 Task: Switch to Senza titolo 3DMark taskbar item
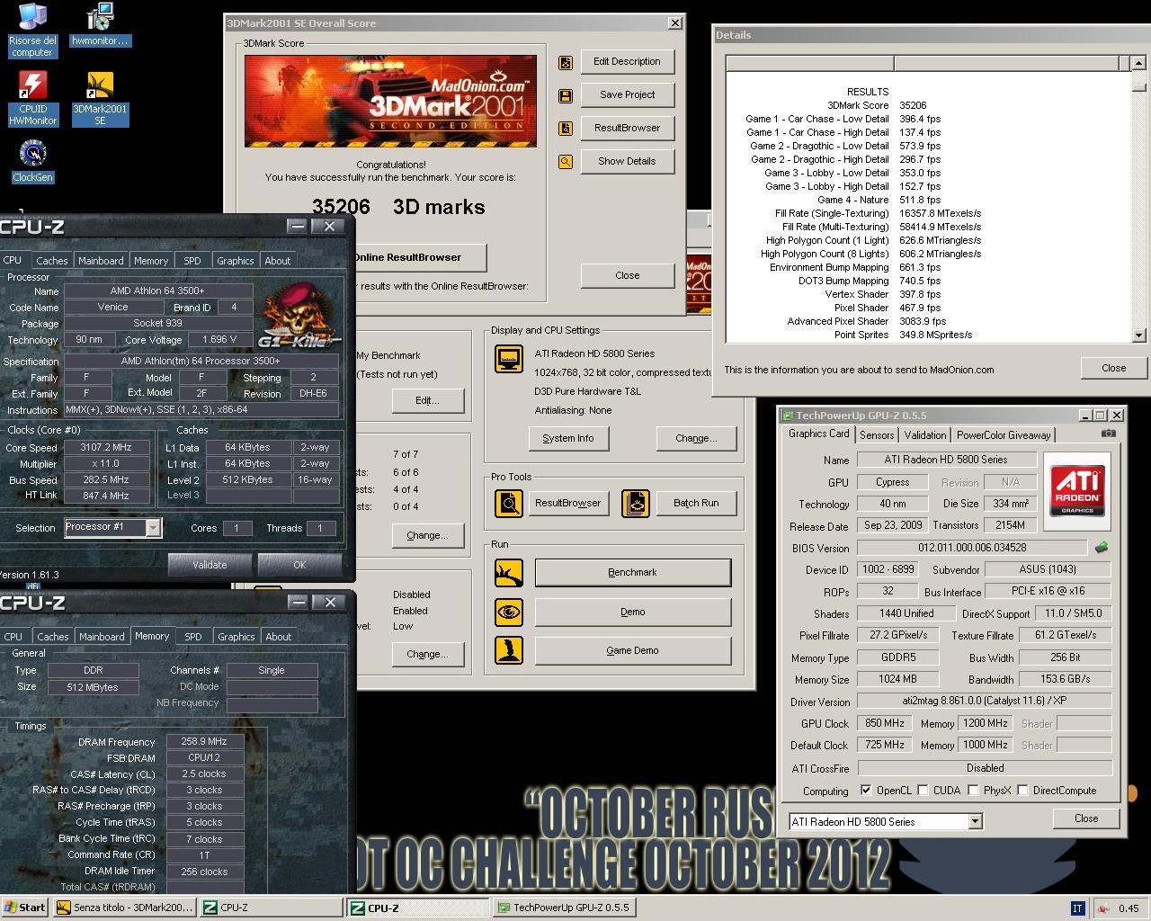tap(124, 908)
